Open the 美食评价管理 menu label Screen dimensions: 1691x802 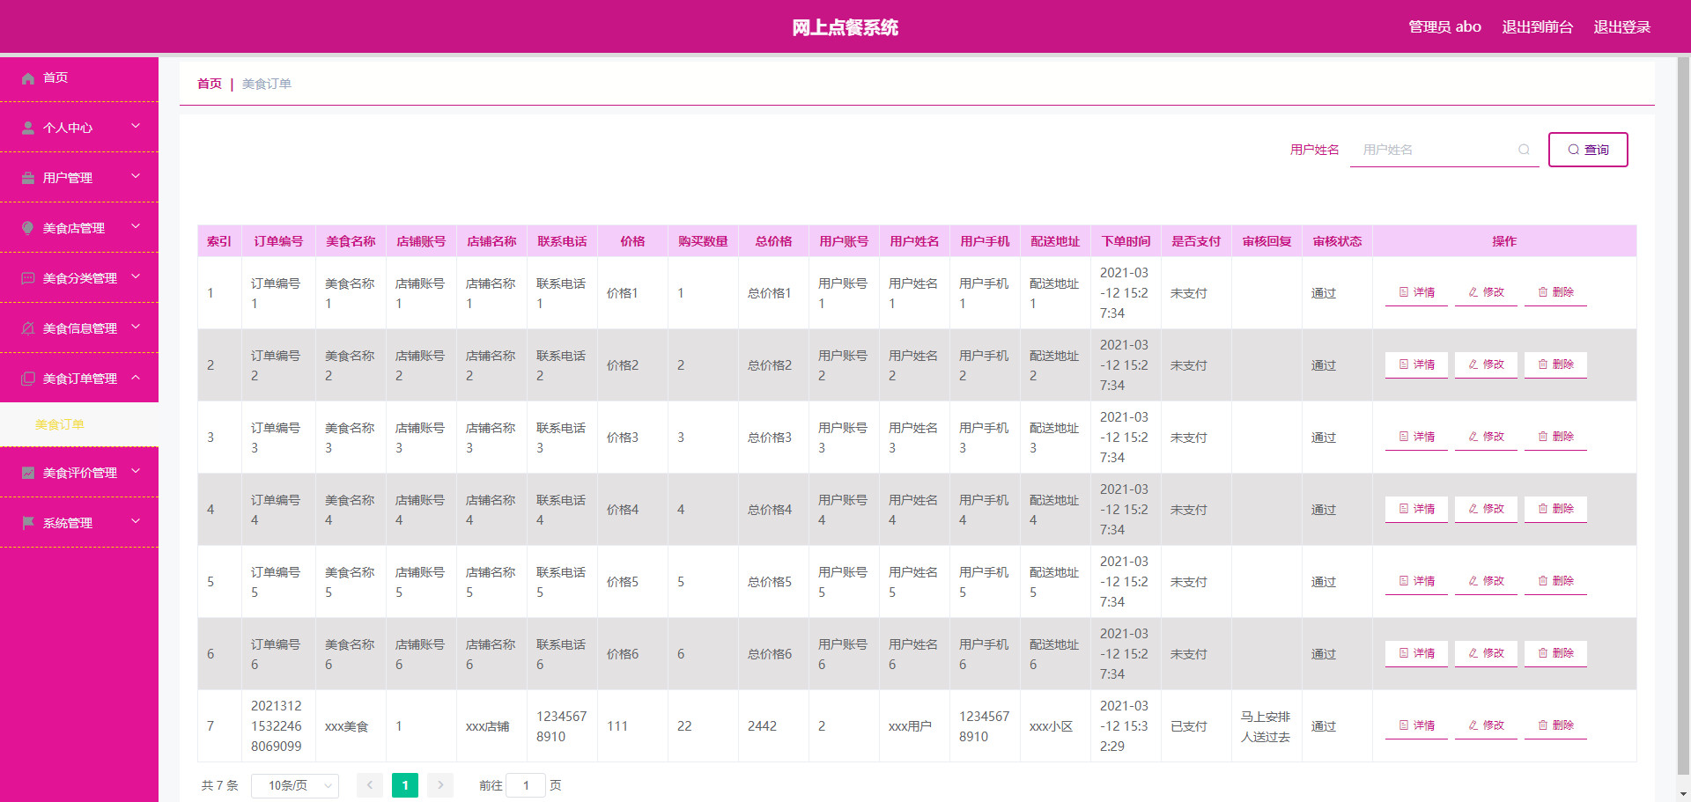point(80,474)
